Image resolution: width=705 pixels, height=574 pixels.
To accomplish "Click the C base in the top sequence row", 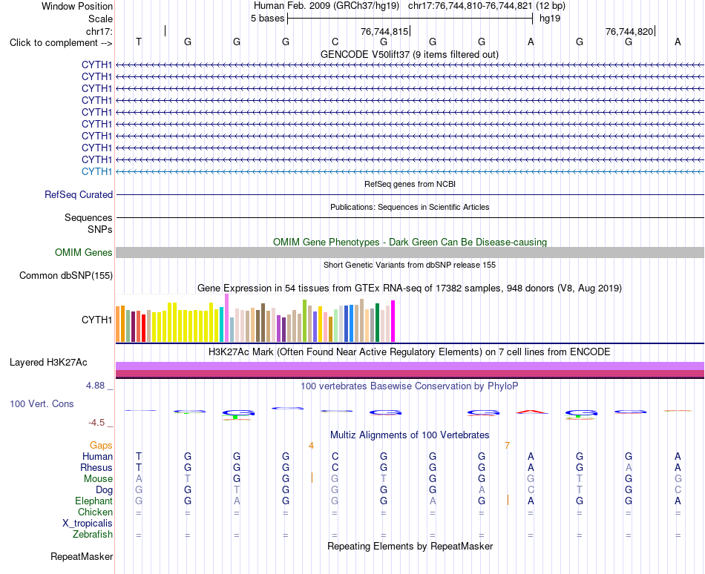I will click(335, 42).
